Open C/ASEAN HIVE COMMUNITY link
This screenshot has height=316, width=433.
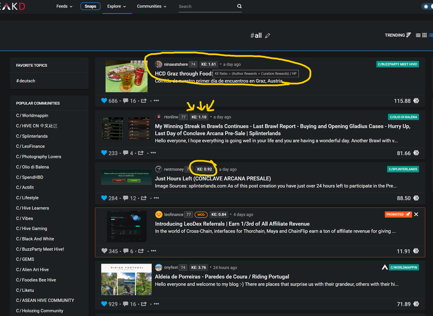click(45, 300)
